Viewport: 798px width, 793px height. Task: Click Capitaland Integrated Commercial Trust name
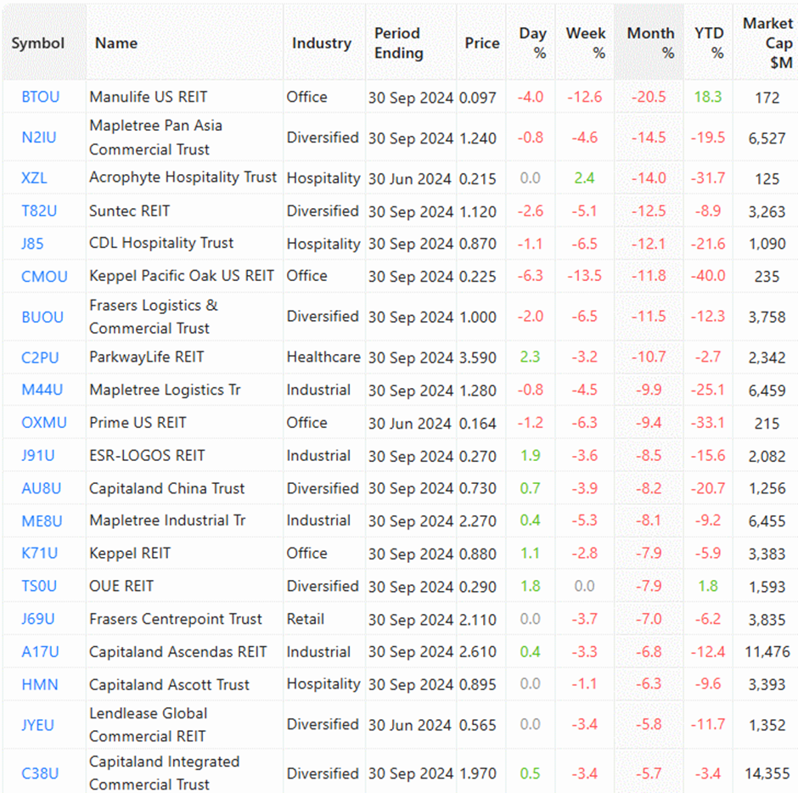[165, 773]
